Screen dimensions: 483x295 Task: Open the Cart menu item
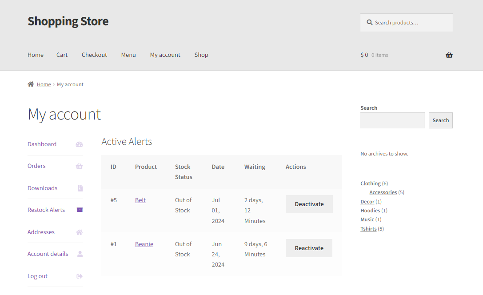point(62,55)
